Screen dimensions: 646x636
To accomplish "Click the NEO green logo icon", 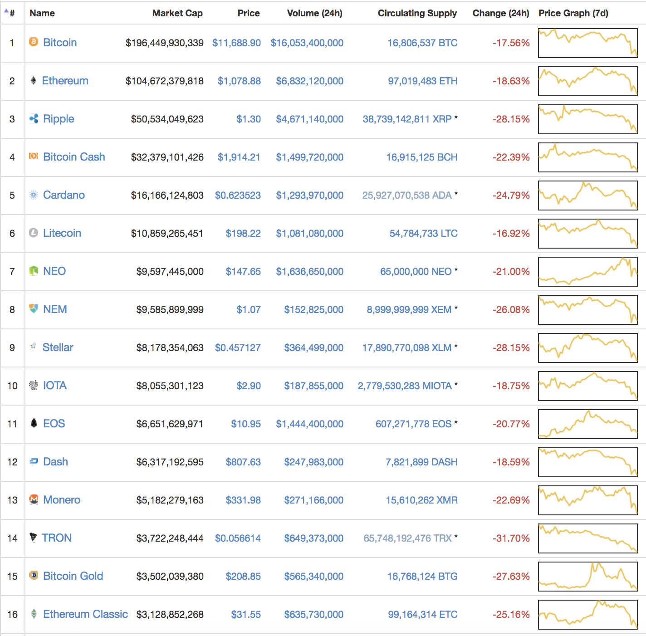I will pos(34,271).
